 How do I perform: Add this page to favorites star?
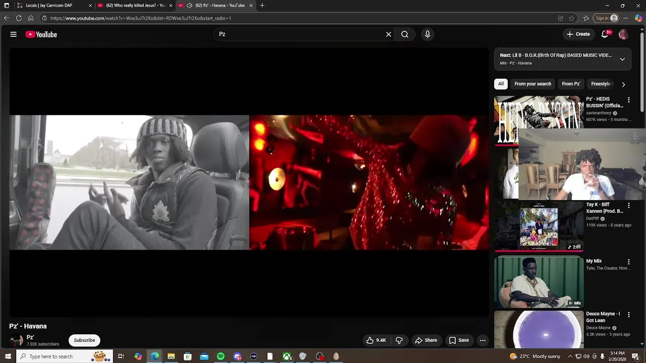[571, 18]
